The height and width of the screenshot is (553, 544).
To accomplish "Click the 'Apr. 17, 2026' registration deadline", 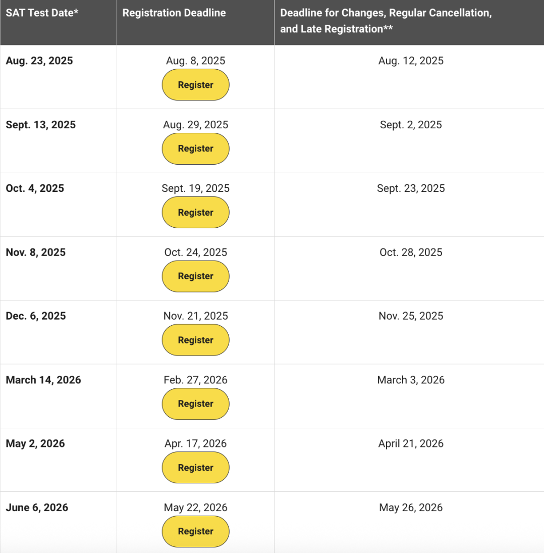I will pyautogui.click(x=195, y=443).
